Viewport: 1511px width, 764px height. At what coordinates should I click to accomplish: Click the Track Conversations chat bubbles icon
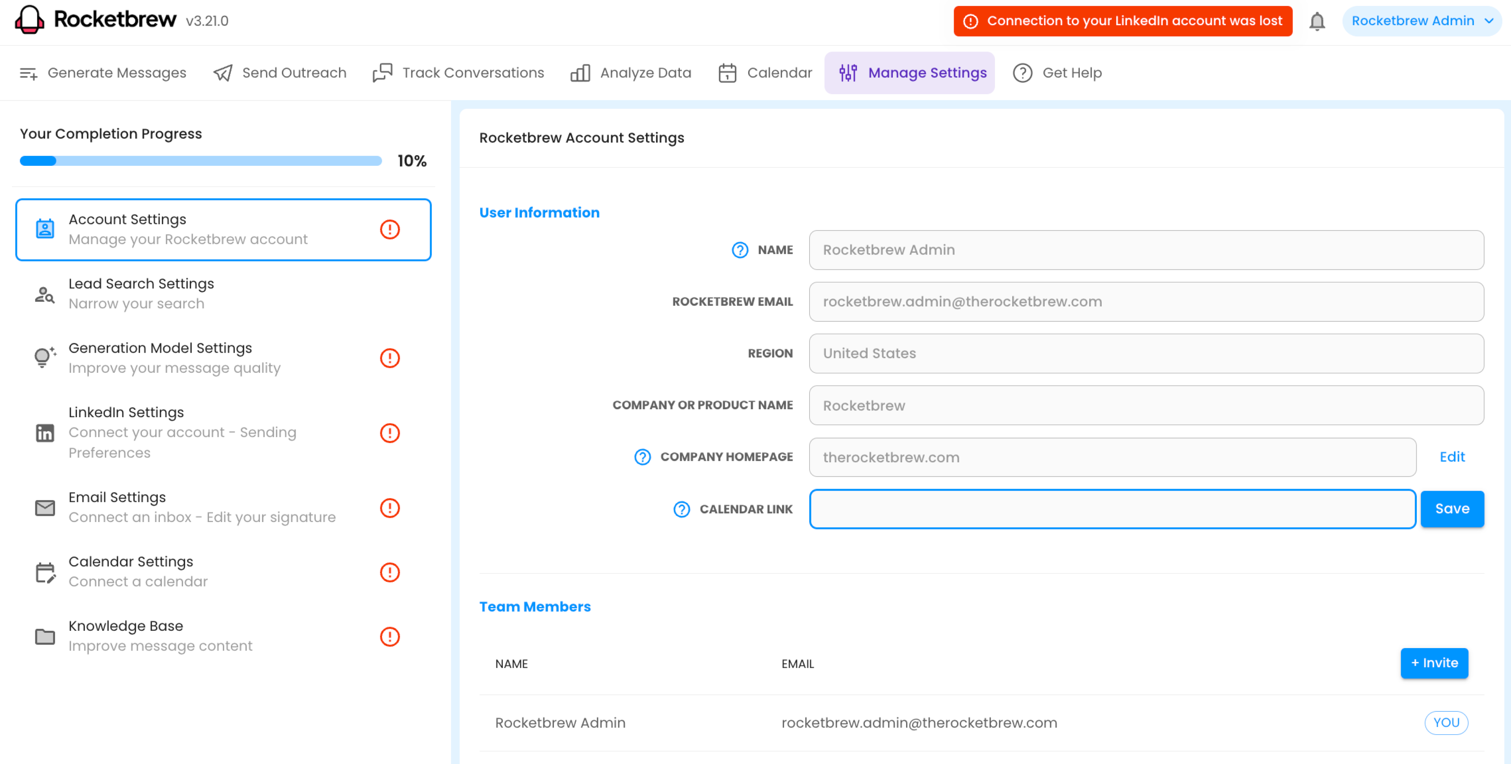tap(383, 73)
